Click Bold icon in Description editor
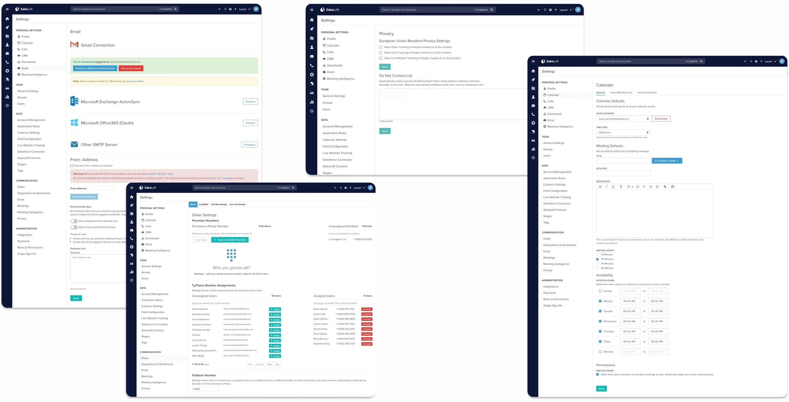This screenshot has height=402, width=789. (600, 187)
